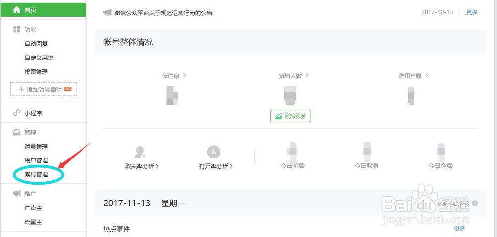The image size is (497, 237).
Task: Open 流量主 in the sidebar
Action: (33, 222)
